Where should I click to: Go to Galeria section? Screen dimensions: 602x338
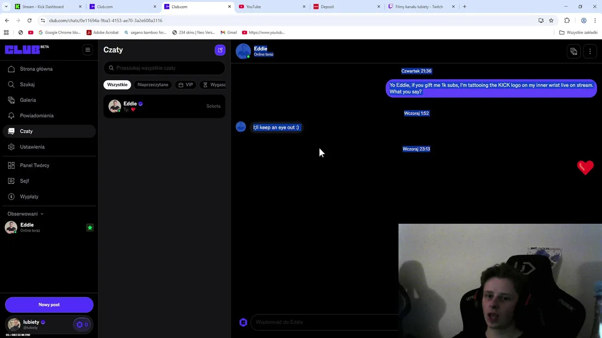coord(49,100)
